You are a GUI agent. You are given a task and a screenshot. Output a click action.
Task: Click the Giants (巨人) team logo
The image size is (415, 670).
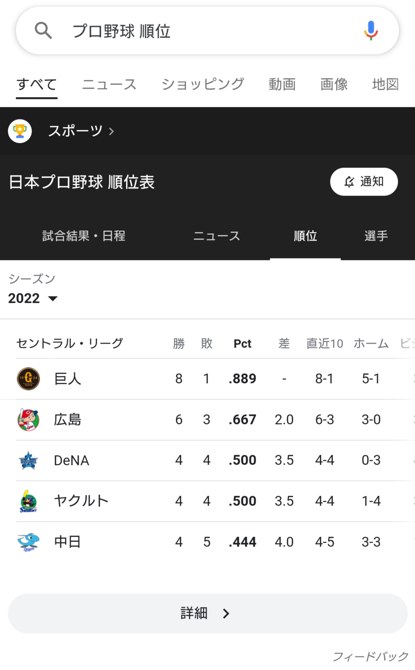pyautogui.click(x=28, y=378)
